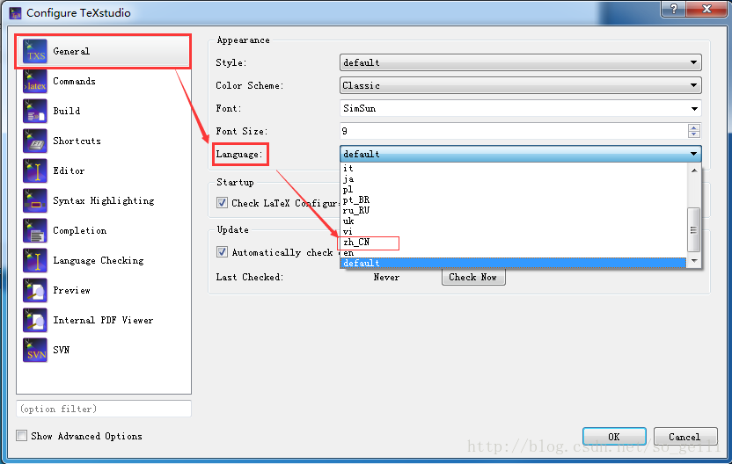Viewport: 732px width, 464px height.
Task: Click the 'Commands' category label
Action: (x=74, y=81)
